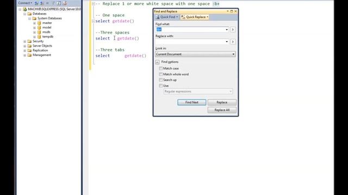The width and height of the screenshot is (348, 195).
Task: Collapse the System Databases folder
Action: 29,18
